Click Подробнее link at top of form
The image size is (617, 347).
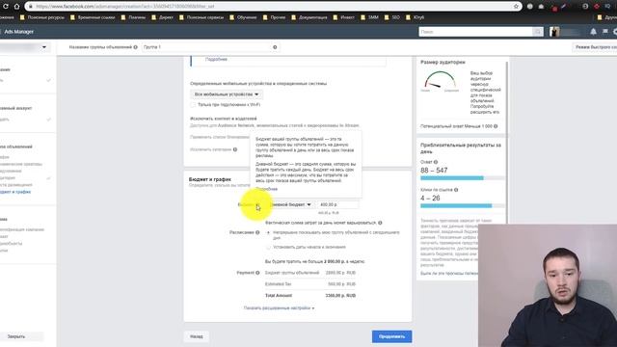[x=216, y=60]
